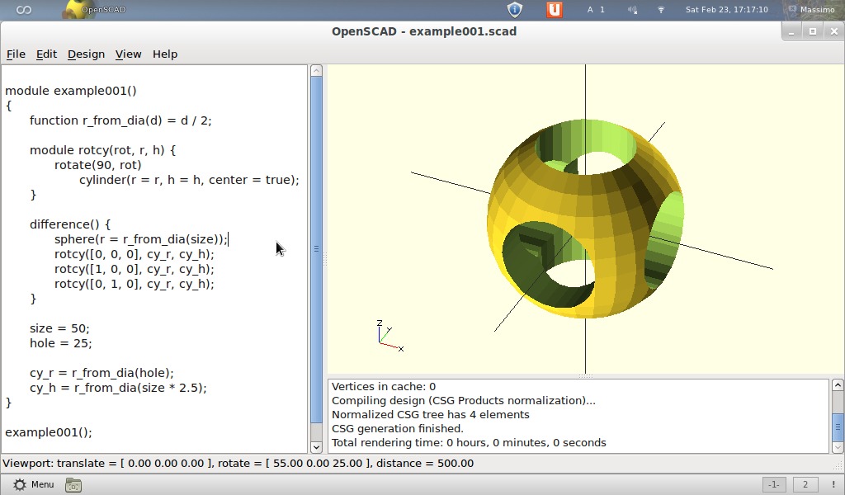
Task: Click the file manager icon in bottom panel
Action: click(73, 485)
